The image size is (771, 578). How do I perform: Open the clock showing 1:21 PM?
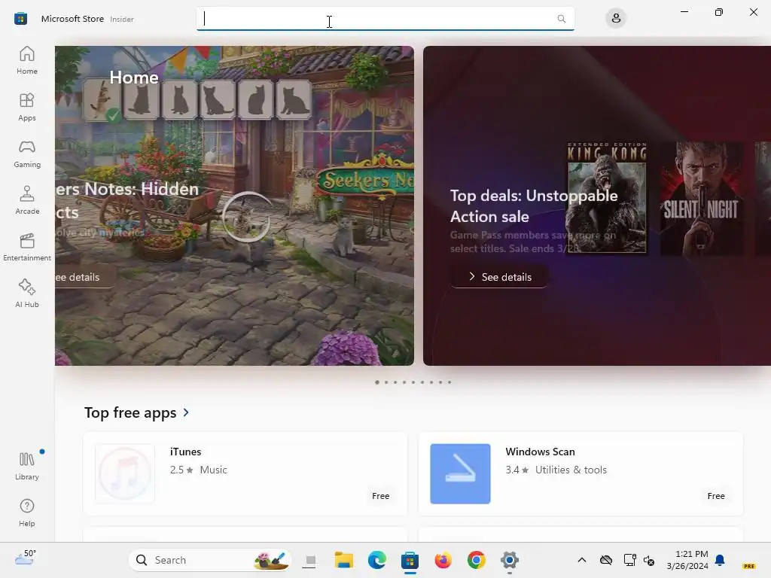tap(687, 560)
